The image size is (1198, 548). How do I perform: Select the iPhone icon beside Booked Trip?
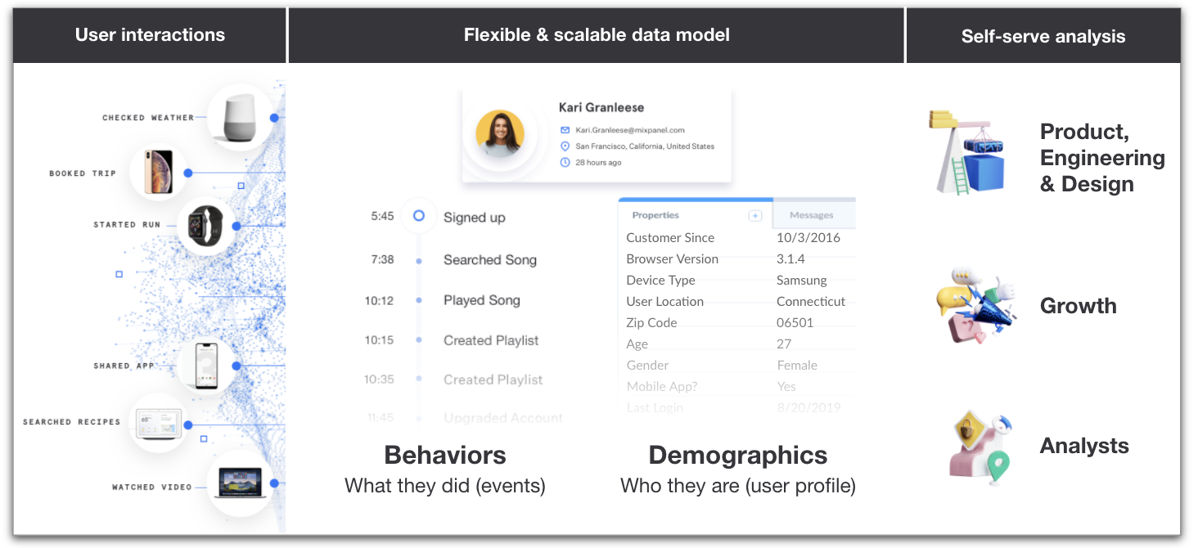[x=160, y=172]
